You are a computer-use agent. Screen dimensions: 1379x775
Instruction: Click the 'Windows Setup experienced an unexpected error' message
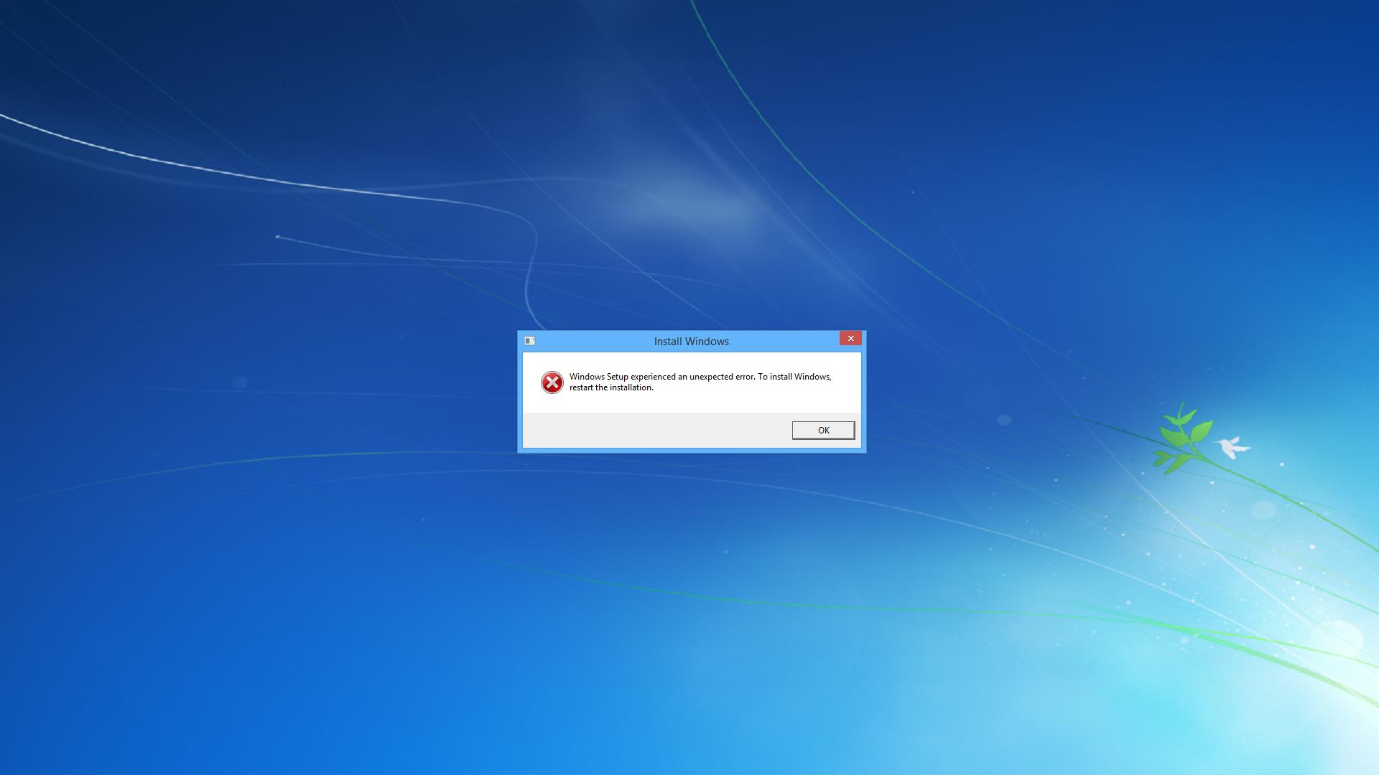point(700,382)
